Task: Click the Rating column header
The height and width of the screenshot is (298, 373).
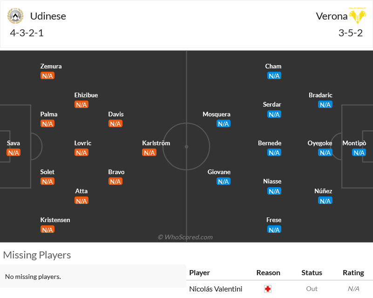Action: (353, 272)
